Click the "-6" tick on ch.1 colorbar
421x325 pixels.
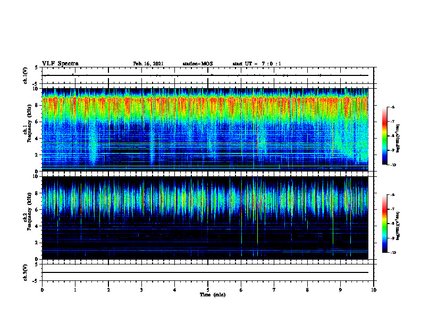(392, 107)
